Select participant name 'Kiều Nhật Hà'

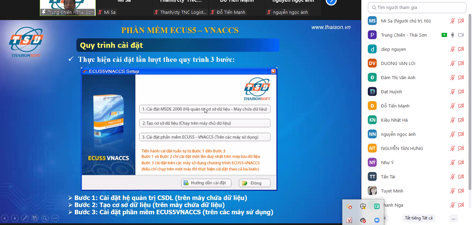pyautogui.click(x=394, y=120)
